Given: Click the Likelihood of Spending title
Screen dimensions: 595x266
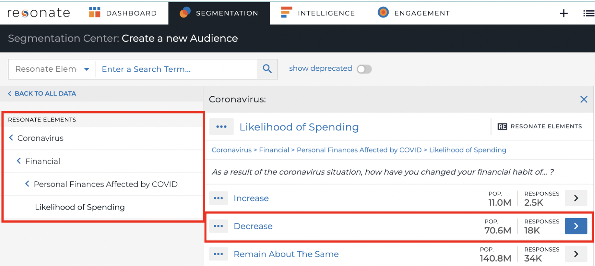Looking at the screenshot, I should click(x=299, y=127).
